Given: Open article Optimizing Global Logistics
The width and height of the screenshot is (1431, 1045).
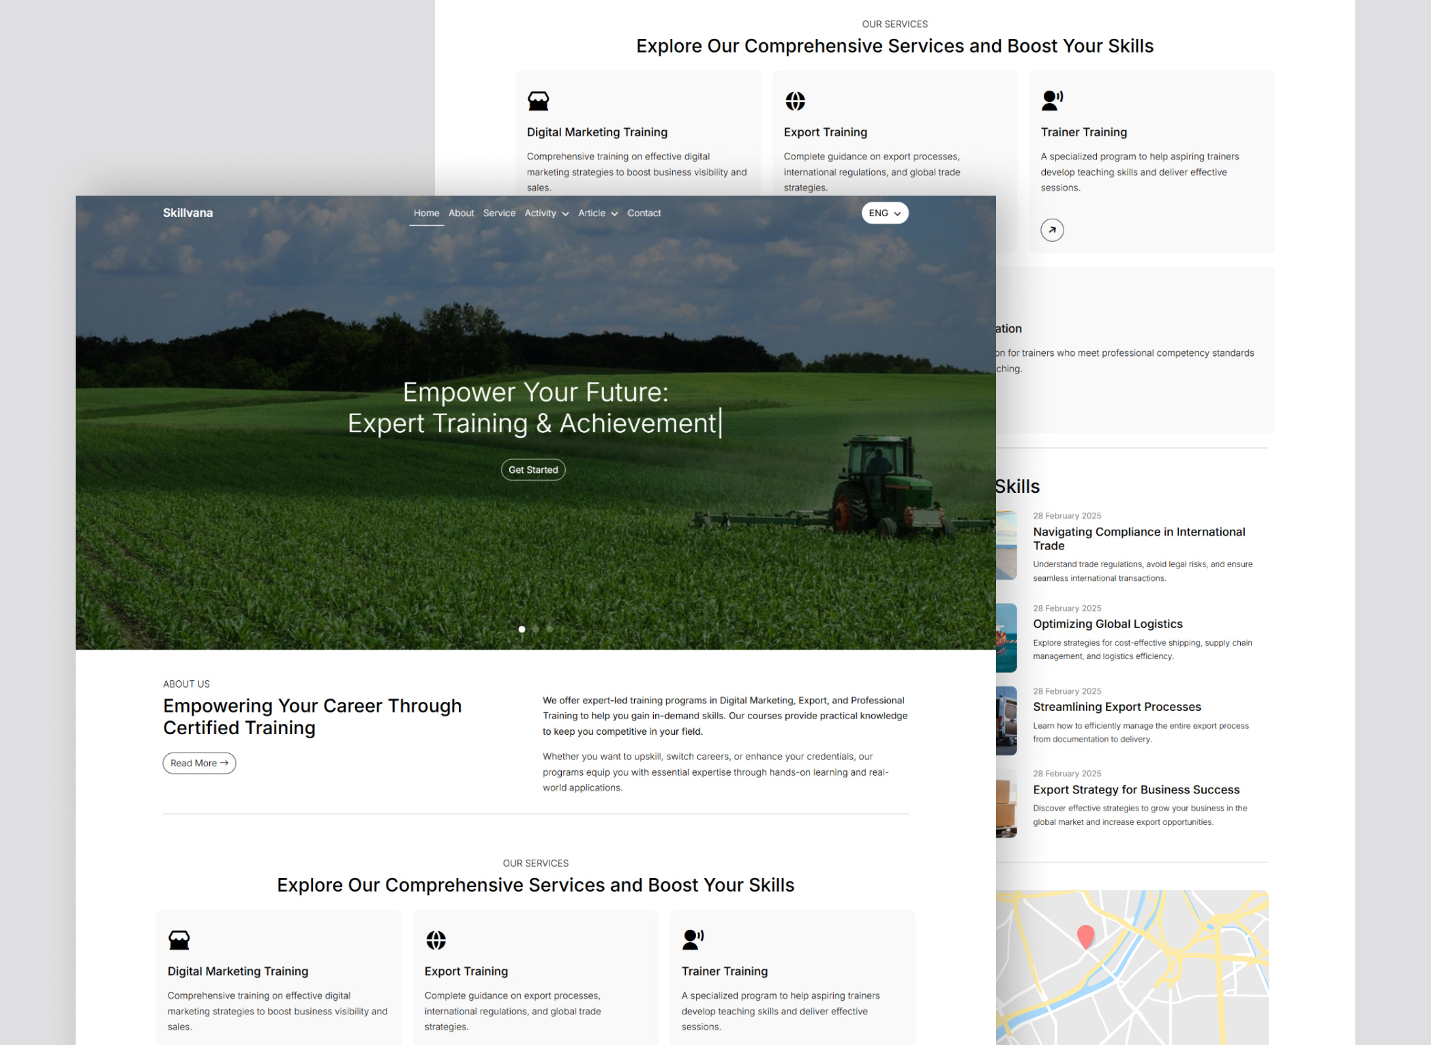Looking at the screenshot, I should click(x=1107, y=624).
